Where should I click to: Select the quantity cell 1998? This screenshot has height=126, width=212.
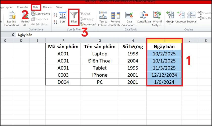point(133,54)
